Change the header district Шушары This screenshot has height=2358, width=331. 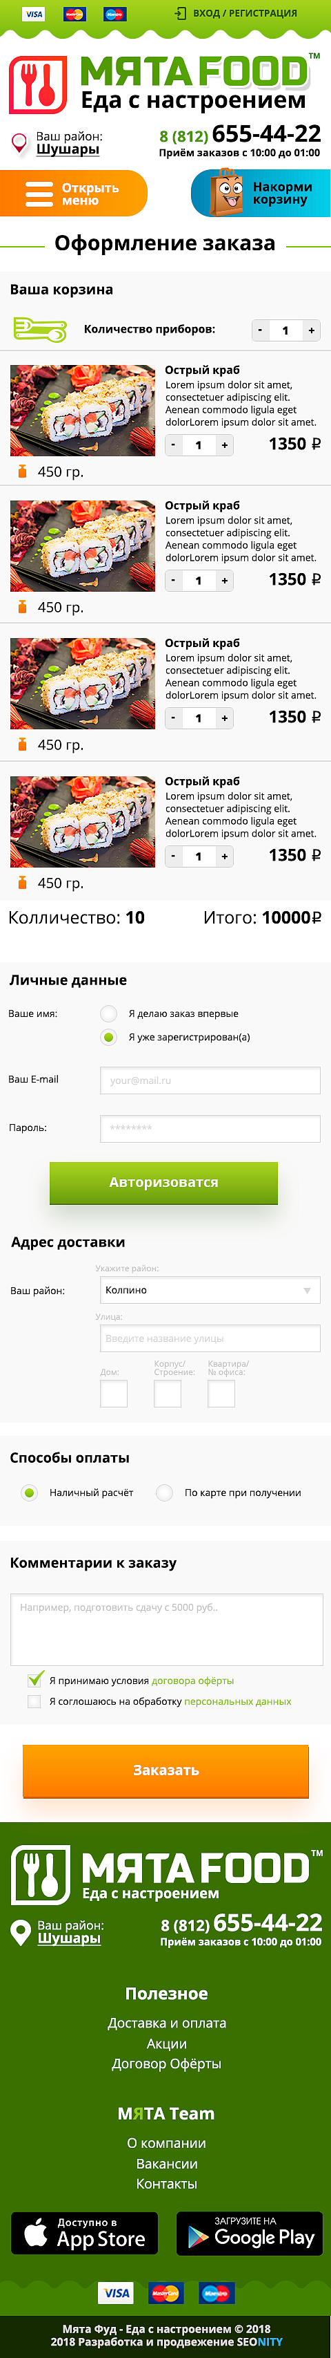pyautogui.click(x=68, y=150)
